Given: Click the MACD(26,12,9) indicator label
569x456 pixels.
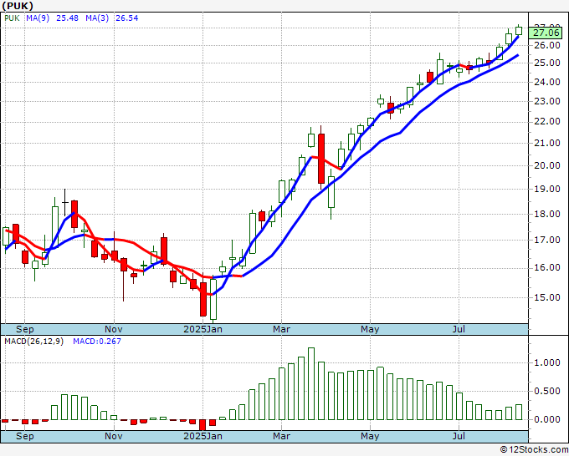Looking at the screenshot, I should (34, 342).
